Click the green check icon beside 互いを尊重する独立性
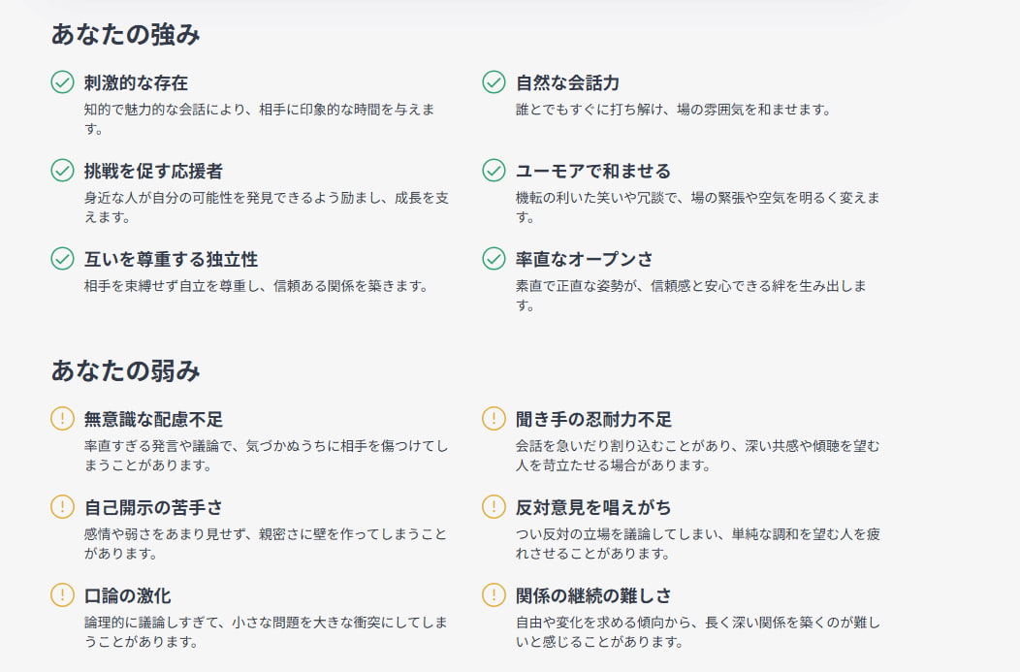 click(x=62, y=258)
